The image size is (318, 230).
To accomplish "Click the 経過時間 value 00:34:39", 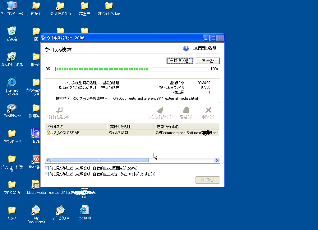I will click(x=204, y=83).
